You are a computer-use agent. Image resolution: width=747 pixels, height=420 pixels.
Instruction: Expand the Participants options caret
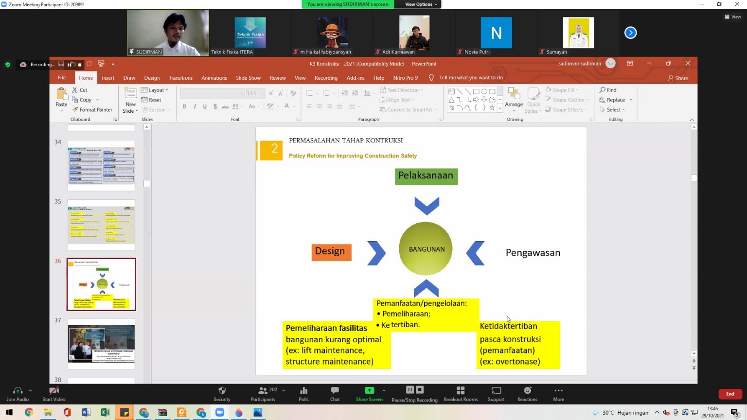[x=284, y=390]
